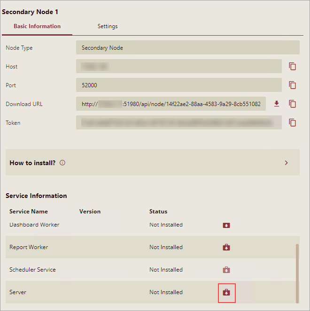The height and width of the screenshot is (311, 310).
Task: Click the Host input field
Action: [179, 66]
